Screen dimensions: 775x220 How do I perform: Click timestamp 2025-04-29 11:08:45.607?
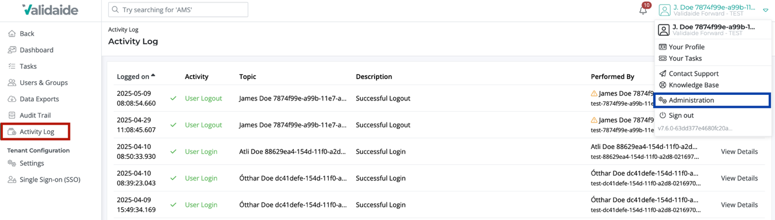click(136, 125)
